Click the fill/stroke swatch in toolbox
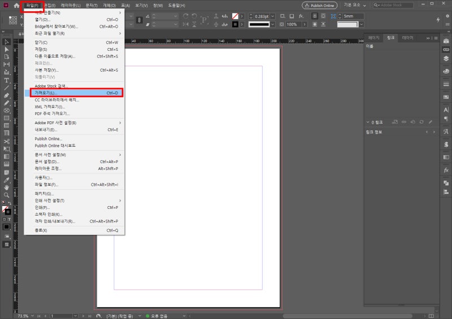This screenshot has height=319, width=452. pyautogui.click(x=6, y=208)
